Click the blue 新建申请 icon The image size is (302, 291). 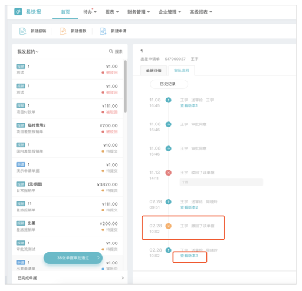tap(103, 31)
